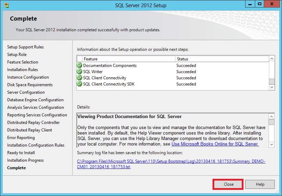Click green checkmark beside SQL Writer
Viewport: 282px width, 196px height.
pos(79,72)
